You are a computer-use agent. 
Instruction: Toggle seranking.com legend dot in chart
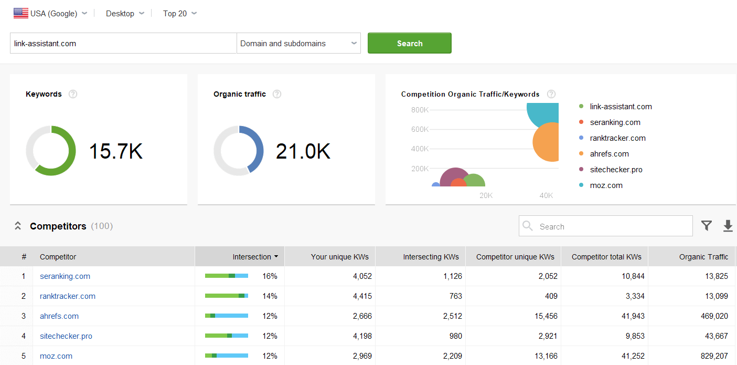tap(581, 122)
